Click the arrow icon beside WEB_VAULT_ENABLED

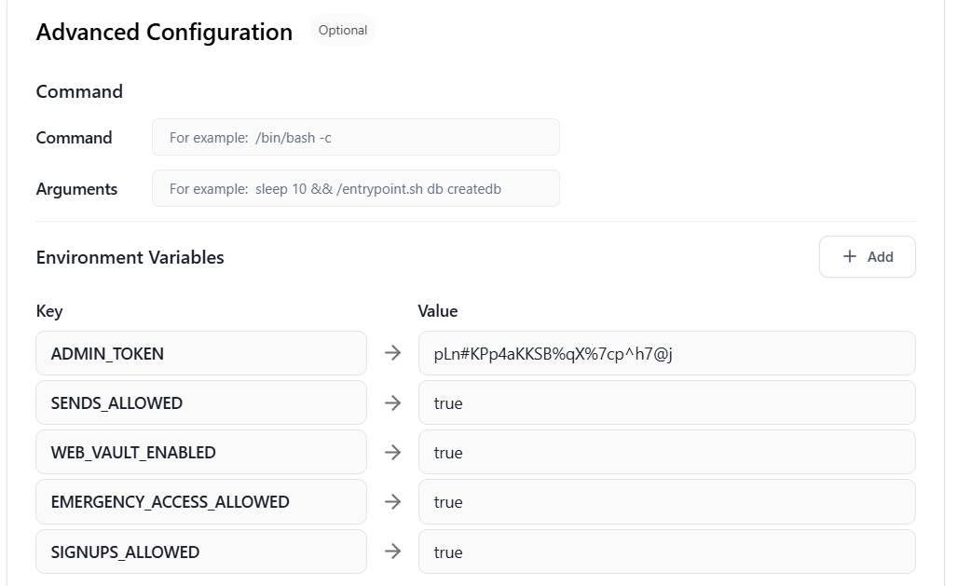[x=392, y=453]
